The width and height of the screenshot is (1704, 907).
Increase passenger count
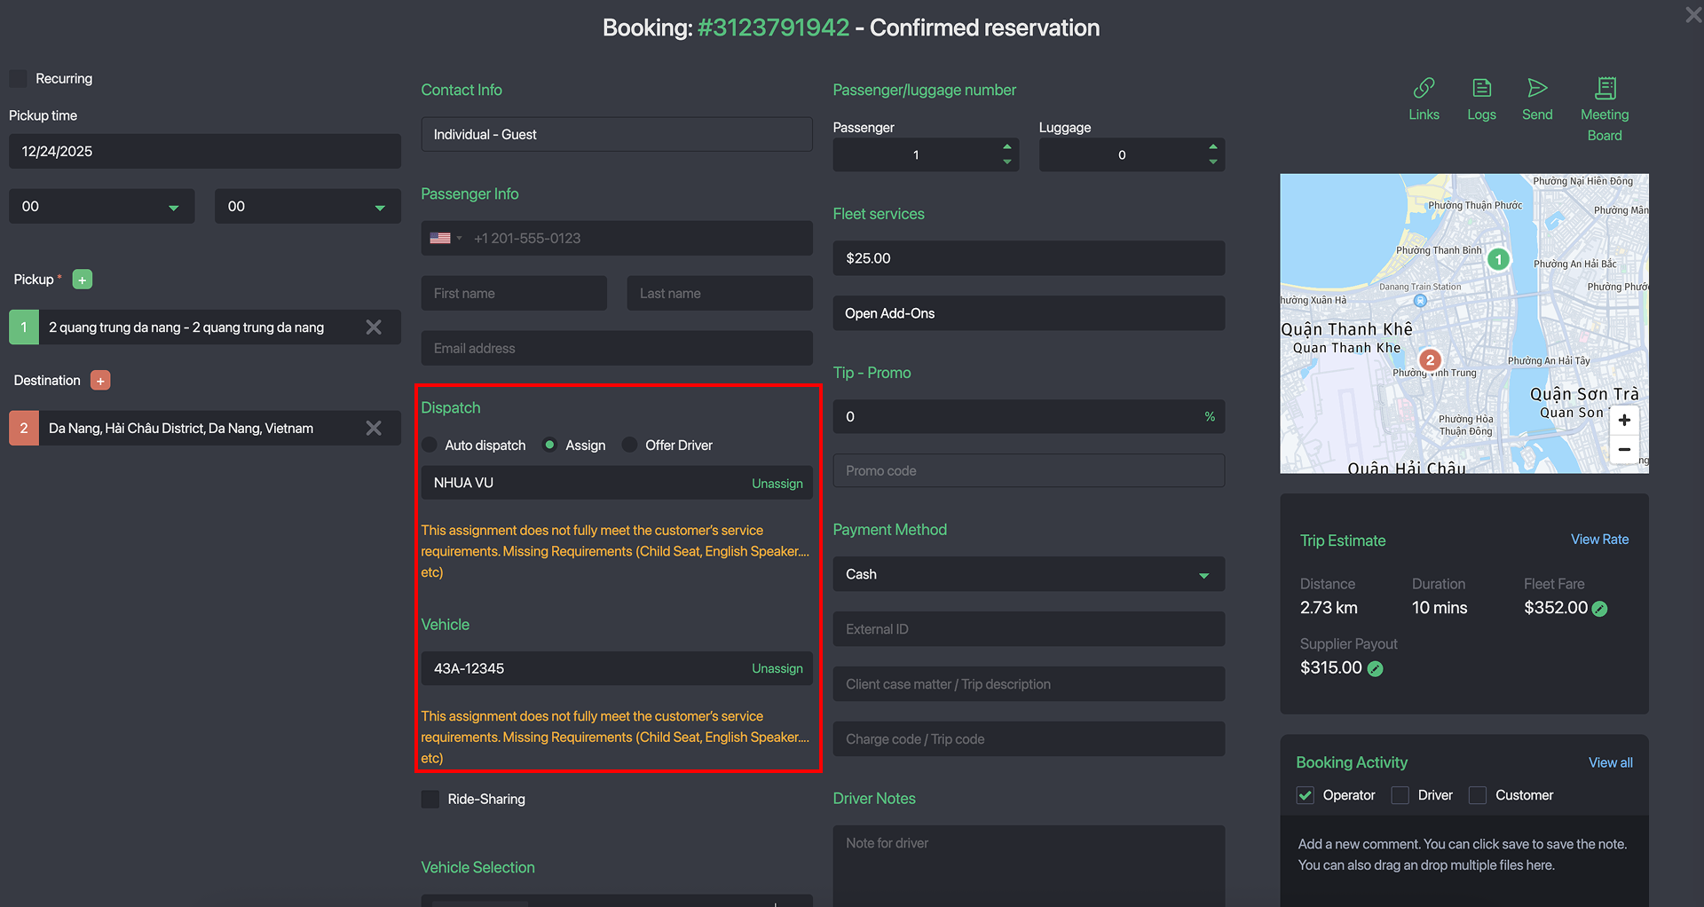click(x=1006, y=147)
